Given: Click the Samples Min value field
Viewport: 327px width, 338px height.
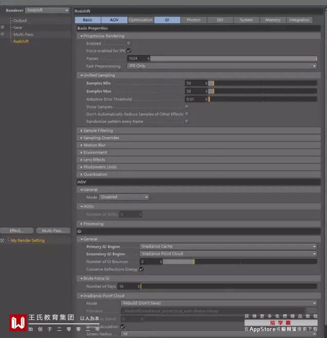Looking at the screenshot, I should click(x=196, y=83).
